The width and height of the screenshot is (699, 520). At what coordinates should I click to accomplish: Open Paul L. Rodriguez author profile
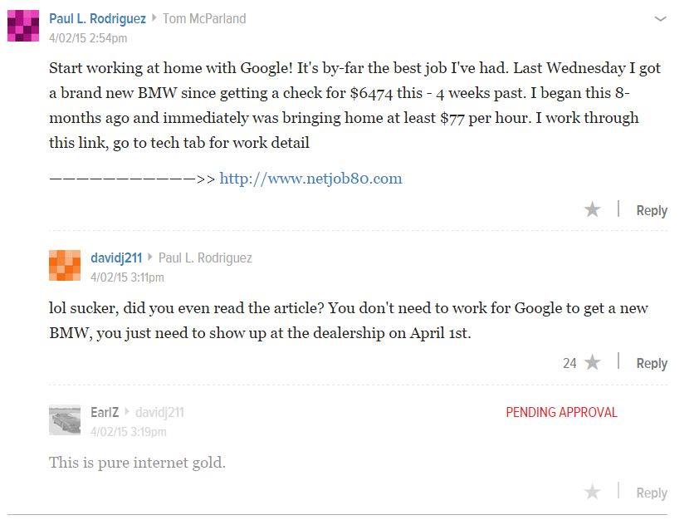[97, 18]
